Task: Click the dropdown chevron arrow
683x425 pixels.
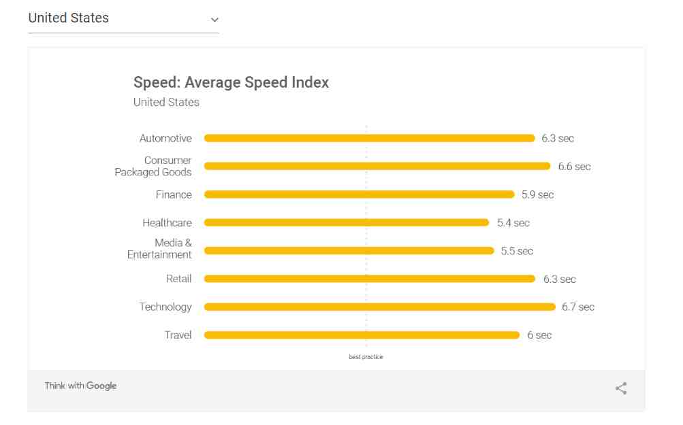Action: 215,20
